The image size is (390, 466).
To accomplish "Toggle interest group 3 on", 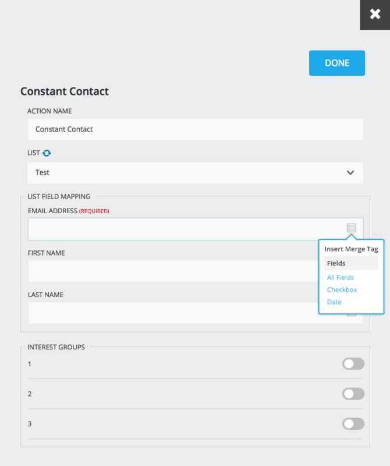I will tap(353, 423).
